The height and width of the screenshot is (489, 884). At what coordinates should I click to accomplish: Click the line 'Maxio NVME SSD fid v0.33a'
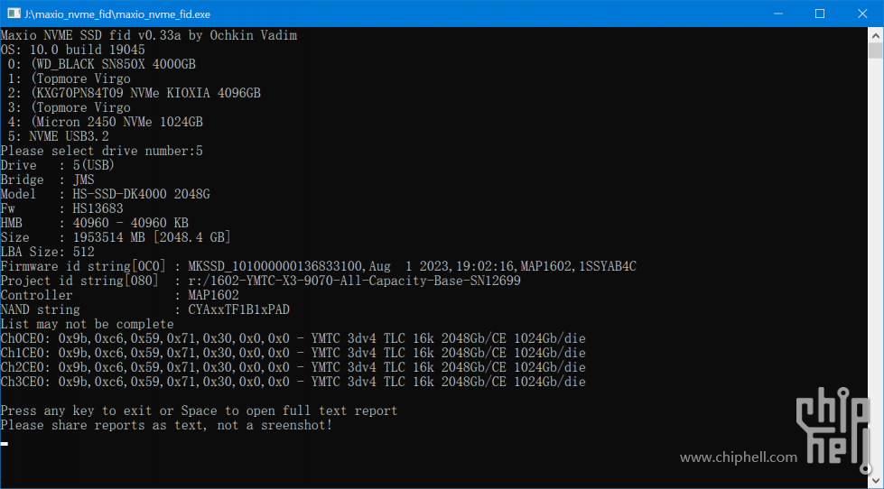point(149,35)
